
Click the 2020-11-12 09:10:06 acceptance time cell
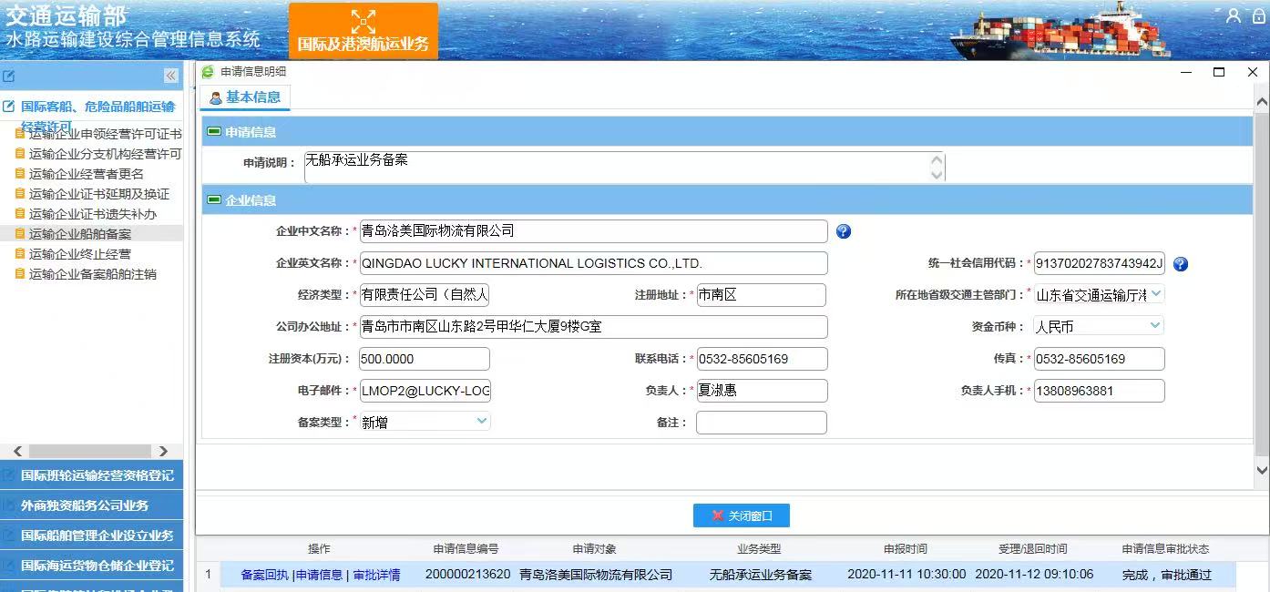click(1034, 575)
